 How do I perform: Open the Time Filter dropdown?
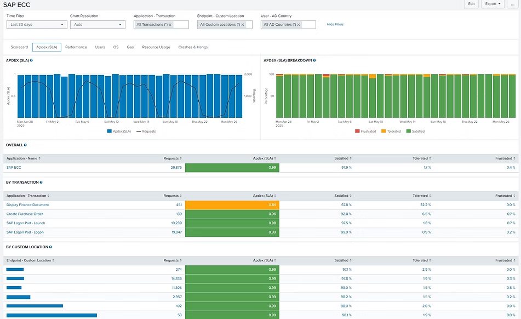(x=37, y=25)
